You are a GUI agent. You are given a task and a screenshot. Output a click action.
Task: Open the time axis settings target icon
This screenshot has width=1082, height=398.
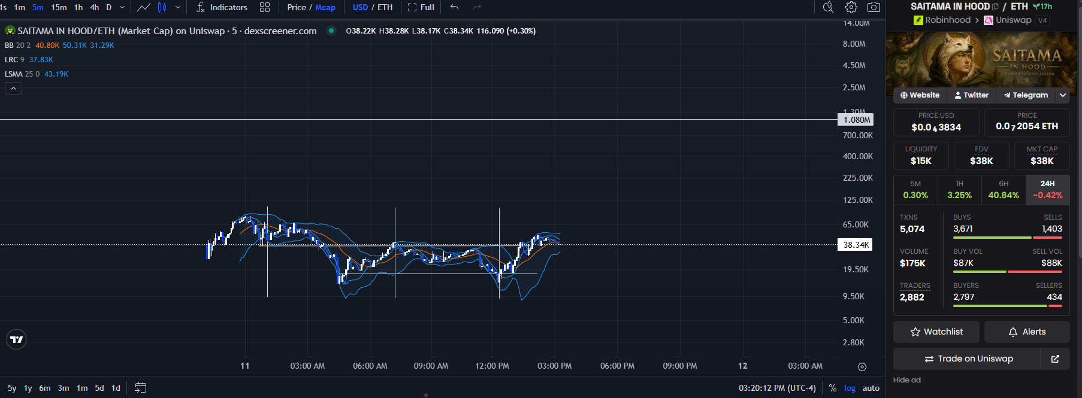[x=862, y=367]
